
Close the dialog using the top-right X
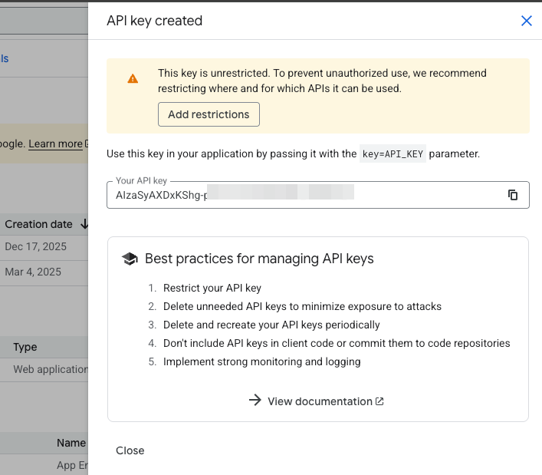click(x=526, y=21)
